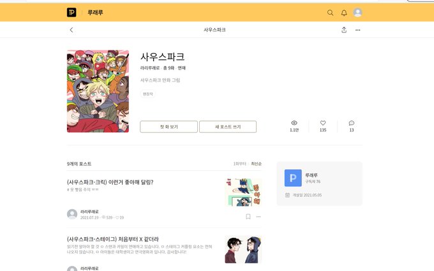
Task: Open the 루래루 blog name in header
Action: pyautogui.click(x=95, y=13)
